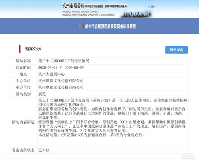This screenshot has height=160, width=199.
Task: Select the 主办单位 label cell
Action: click(x=23, y=81)
